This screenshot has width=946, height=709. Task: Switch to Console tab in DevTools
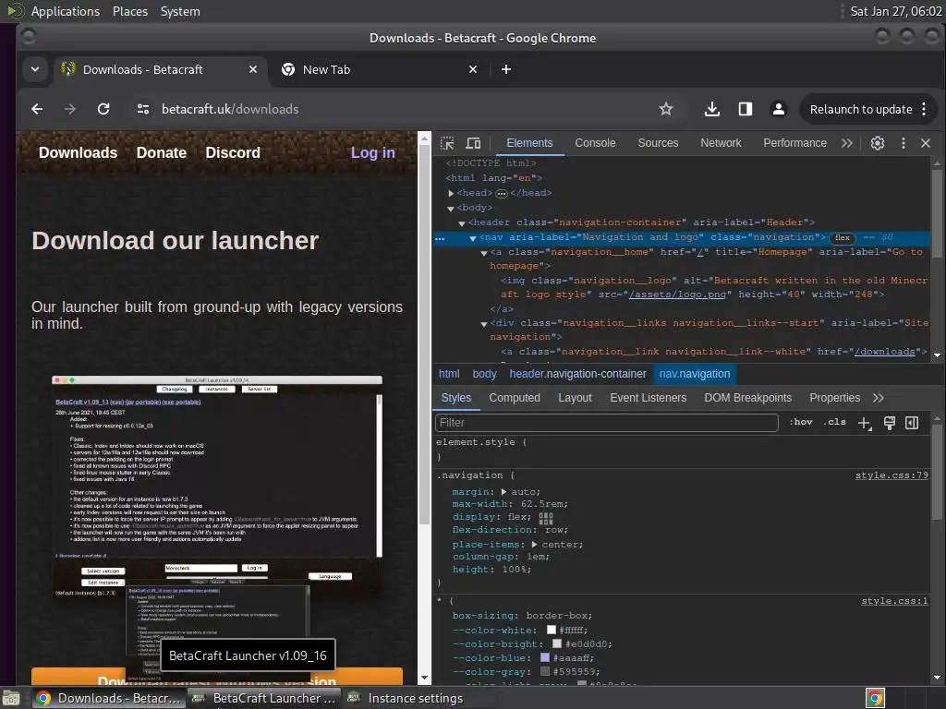(x=595, y=143)
